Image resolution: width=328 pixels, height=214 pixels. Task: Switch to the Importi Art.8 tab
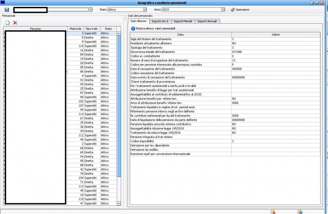coord(160,21)
